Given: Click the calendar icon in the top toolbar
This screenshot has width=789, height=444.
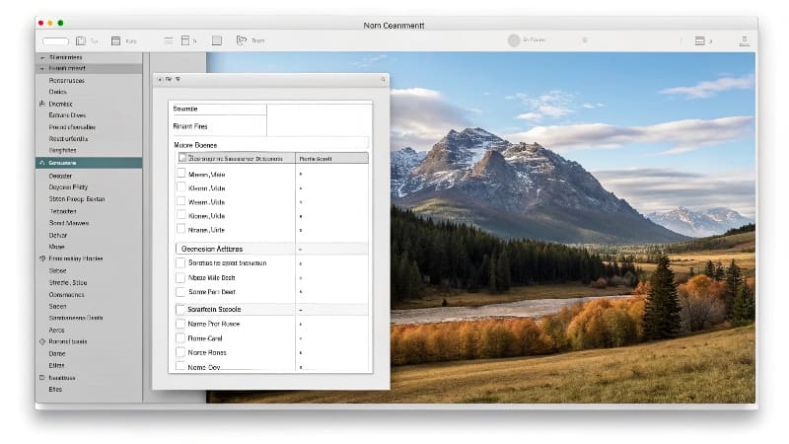Looking at the screenshot, I should click(115, 40).
